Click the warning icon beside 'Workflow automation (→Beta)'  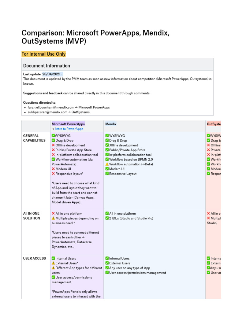click(107, 164)
